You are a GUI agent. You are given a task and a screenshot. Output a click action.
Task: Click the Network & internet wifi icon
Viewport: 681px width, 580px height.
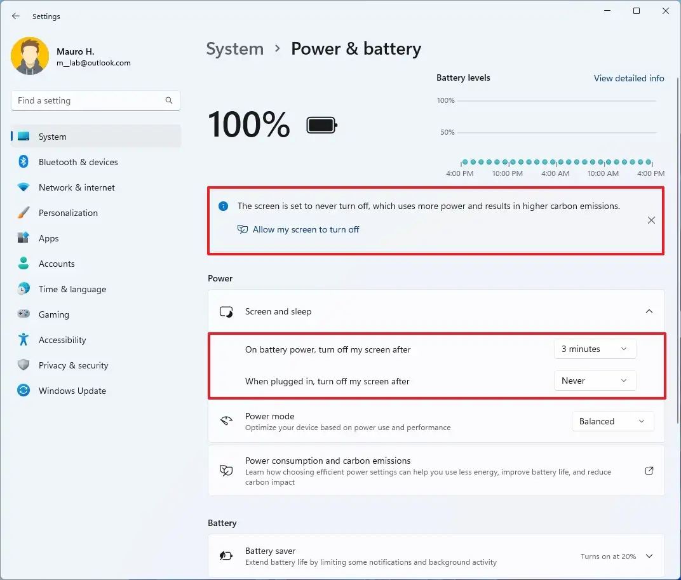tap(24, 187)
